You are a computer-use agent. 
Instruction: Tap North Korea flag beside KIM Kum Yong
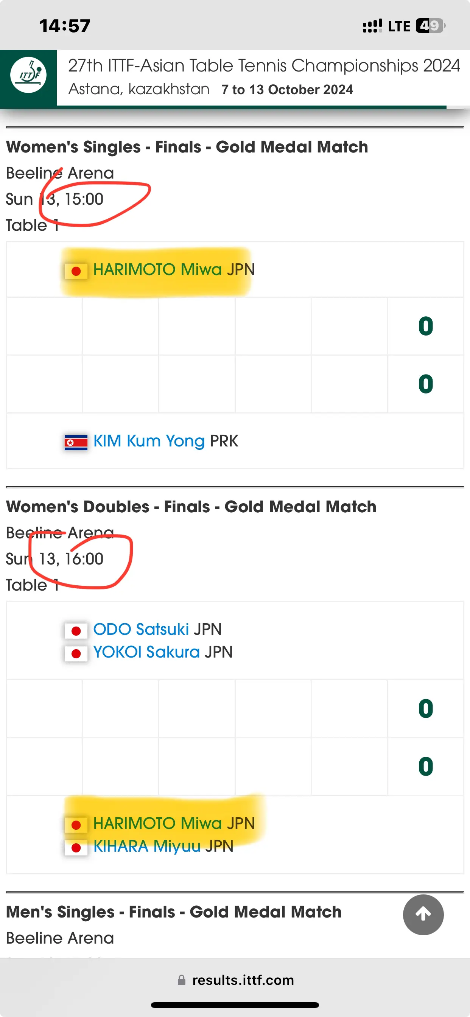76,443
